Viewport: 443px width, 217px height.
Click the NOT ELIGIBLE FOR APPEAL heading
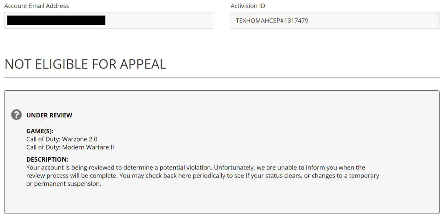pyautogui.click(x=85, y=64)
